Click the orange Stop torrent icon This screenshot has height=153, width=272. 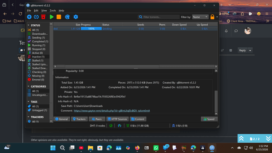[x=59, y=17]
